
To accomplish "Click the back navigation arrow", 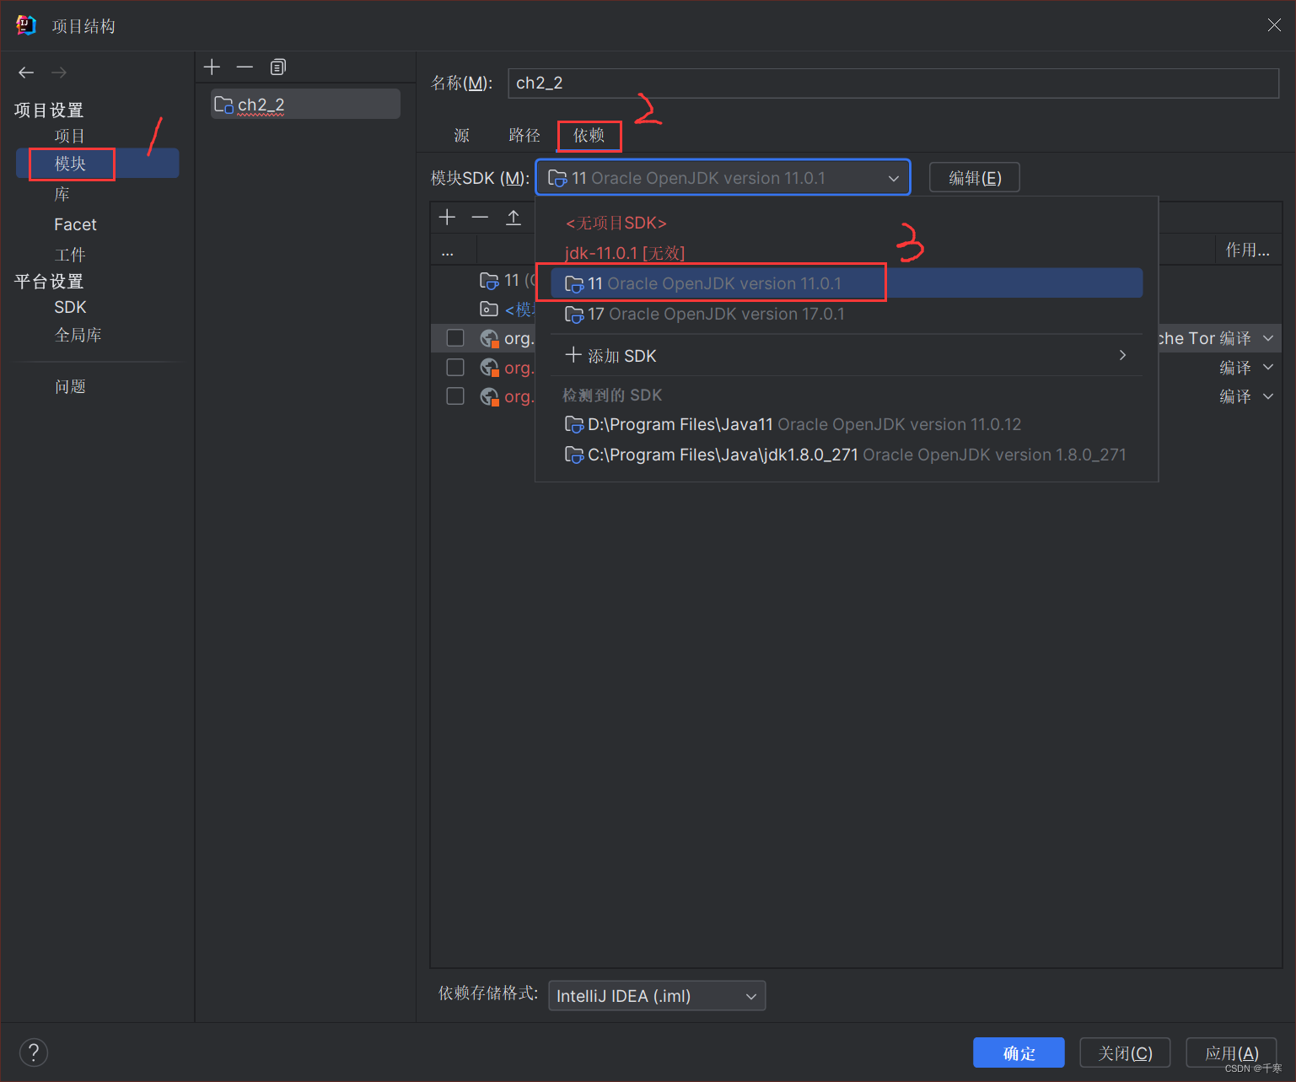I will click(x=26, y=73).
